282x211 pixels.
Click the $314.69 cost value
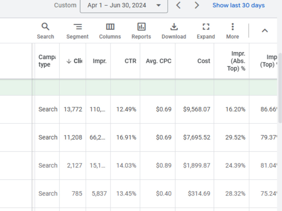coord(199,194)
